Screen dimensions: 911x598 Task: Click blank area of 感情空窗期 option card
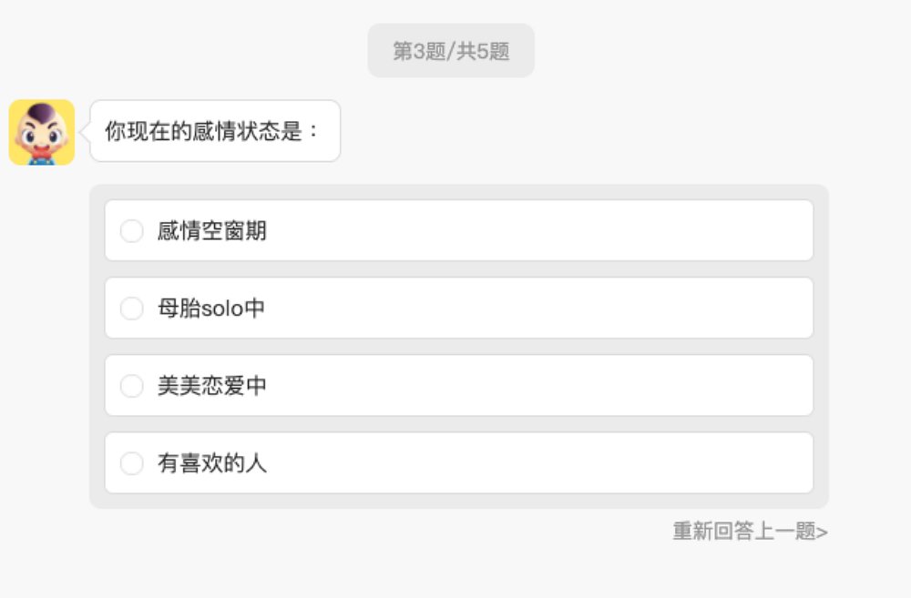(547, 231)
